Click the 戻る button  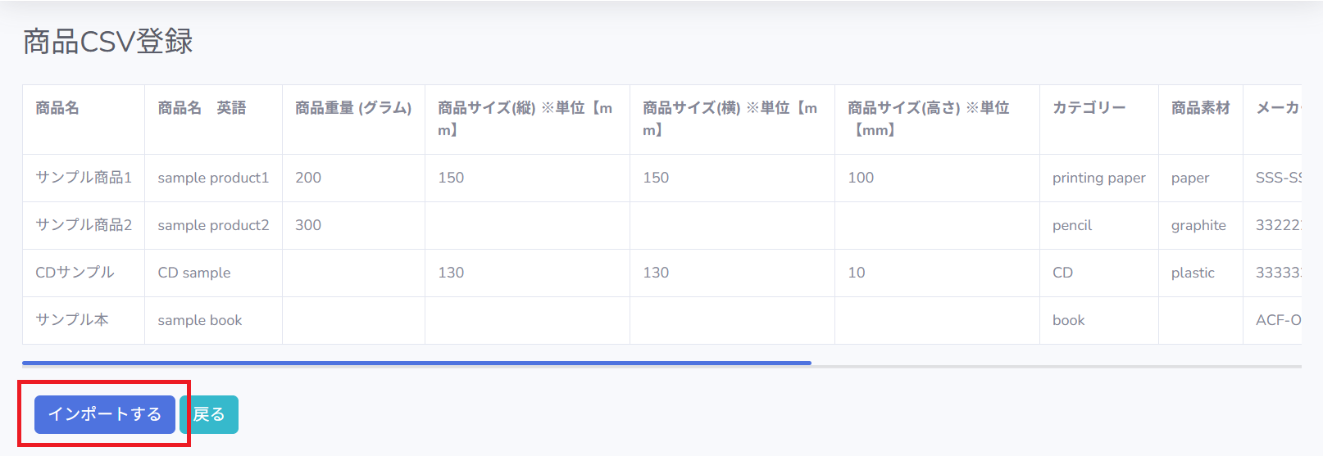coord(210,414)
